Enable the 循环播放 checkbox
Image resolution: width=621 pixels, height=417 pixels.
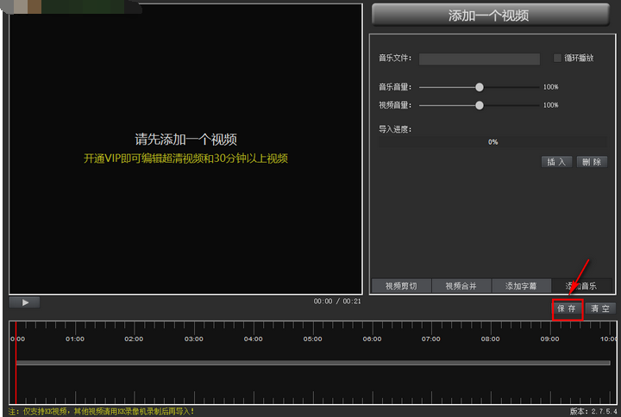558,59
